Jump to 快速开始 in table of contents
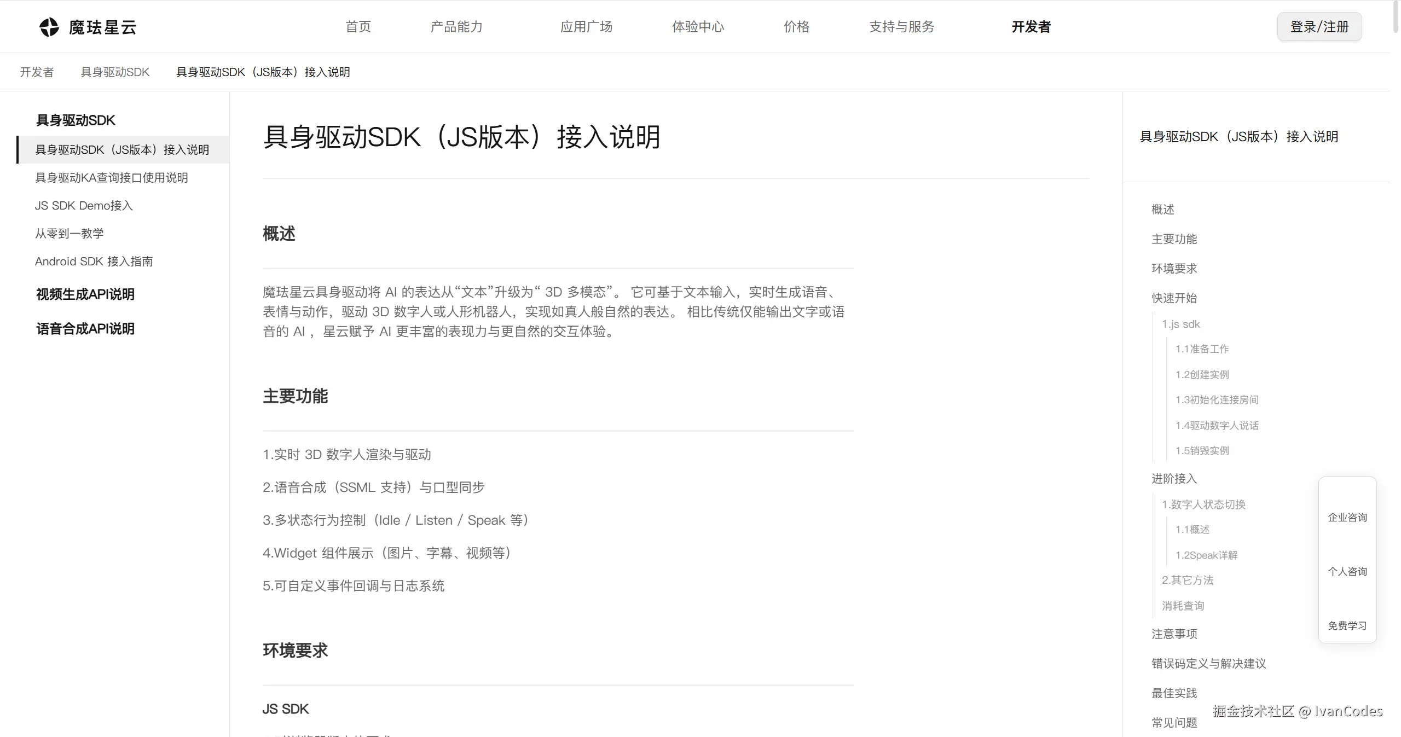 point(1174,298)
